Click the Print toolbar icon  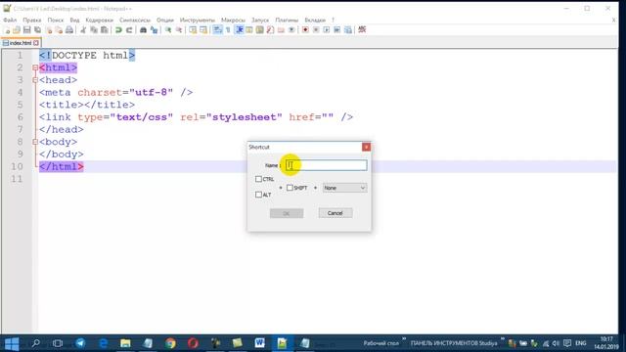[x=69, y=30]
